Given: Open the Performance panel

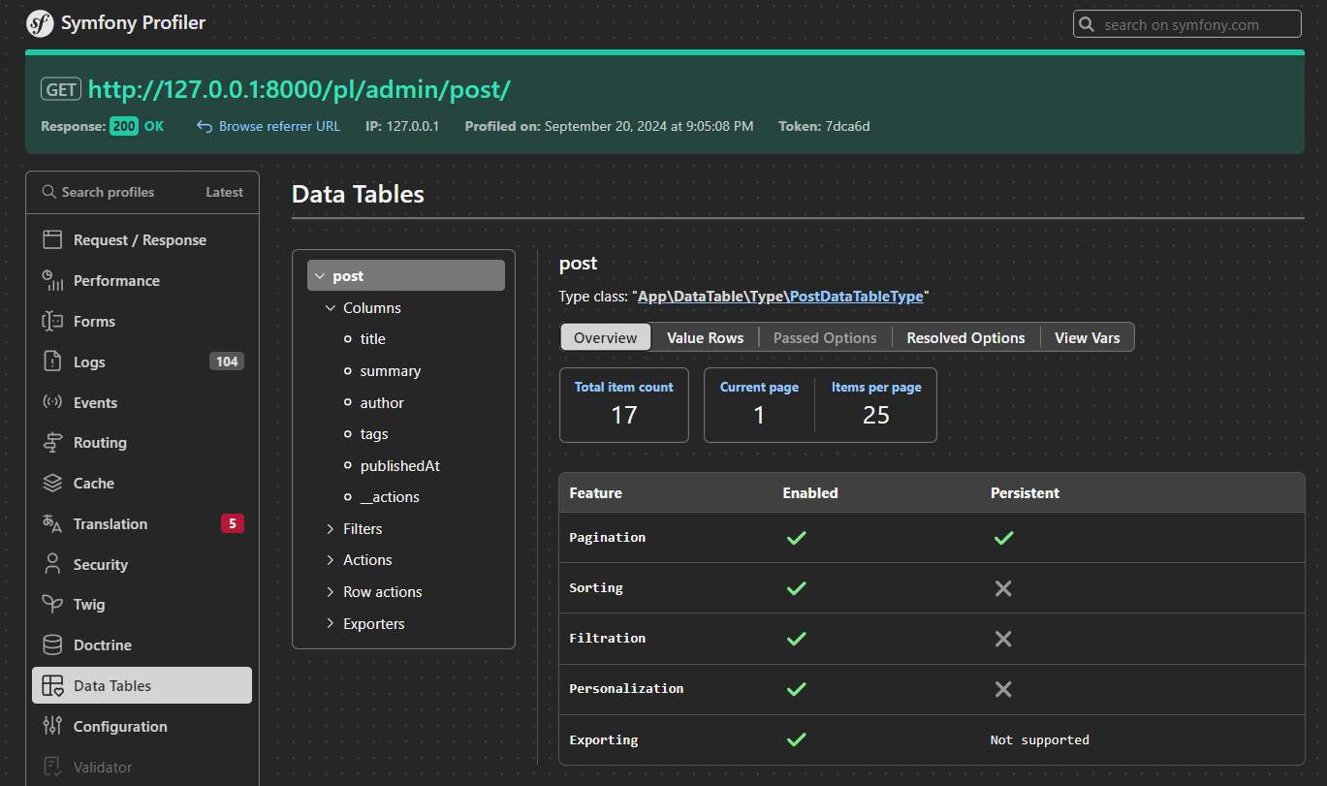Looking at the screenshot, I should (x=142, y=281).
